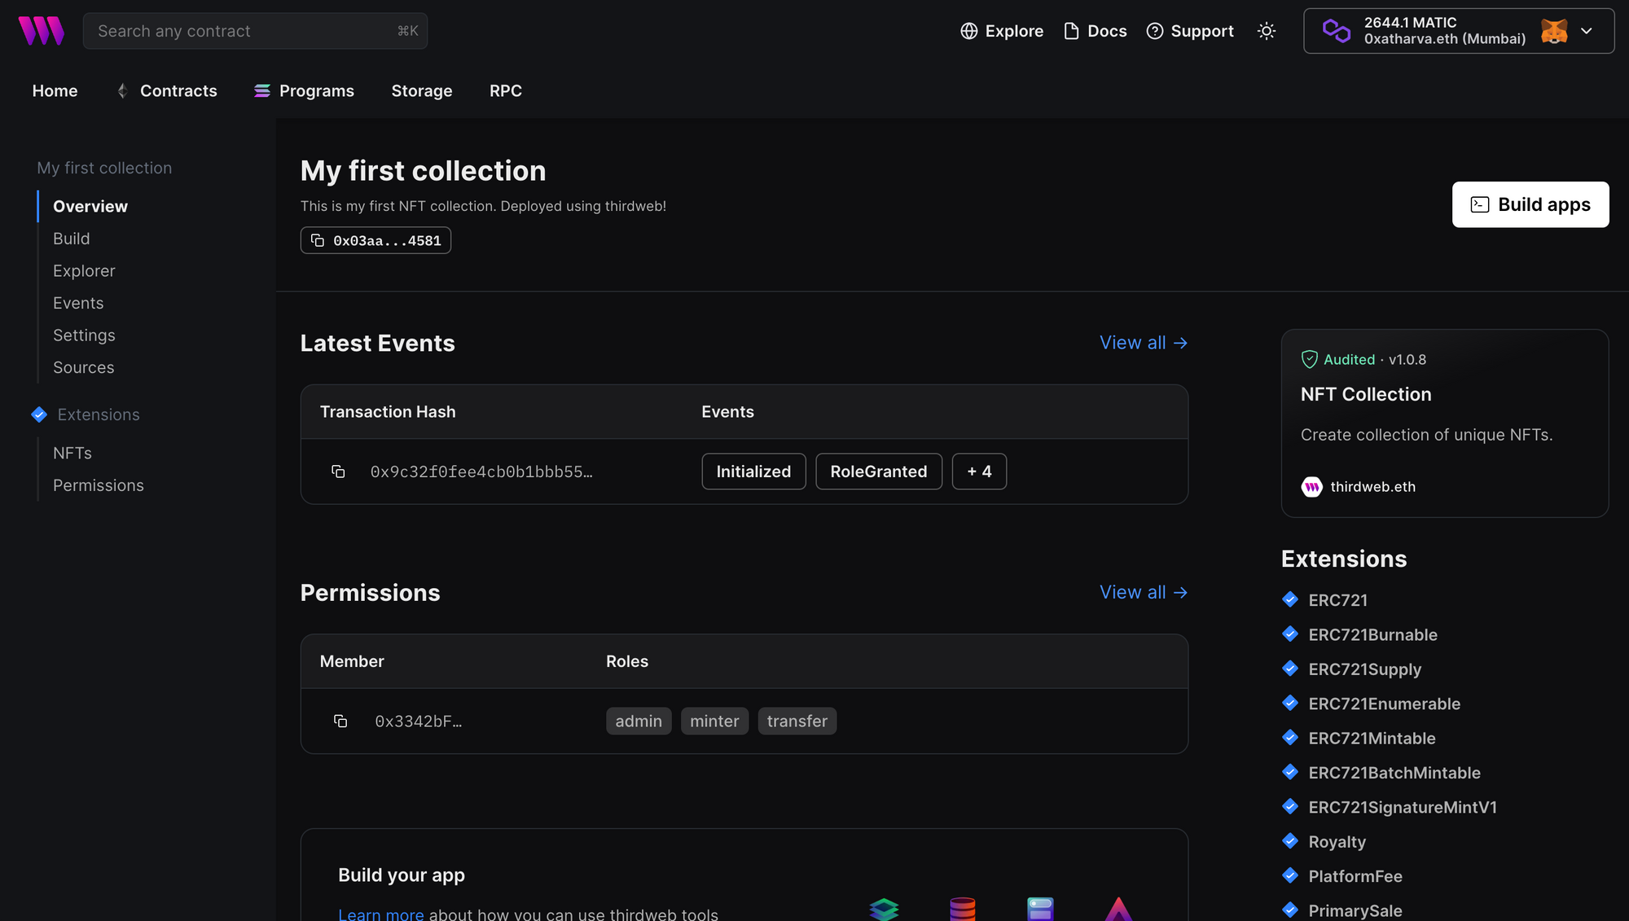
Task: View all latest events
Action: click(x=1144, y=342)
